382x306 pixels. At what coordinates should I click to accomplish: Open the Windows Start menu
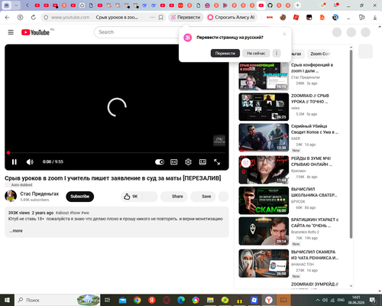[x=7, y=300]
